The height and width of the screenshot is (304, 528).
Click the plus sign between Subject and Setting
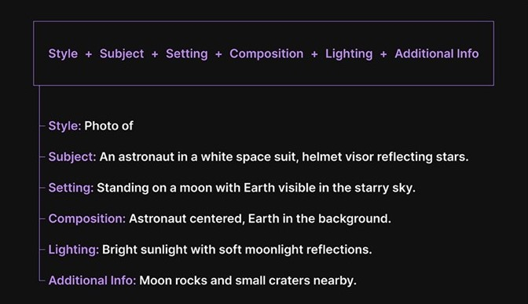pyautogui.click(x=155, y=54)
